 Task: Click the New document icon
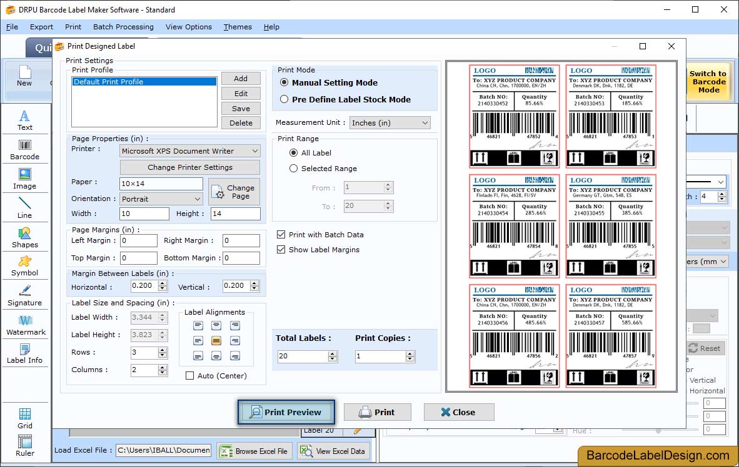click(x=24, y=76)
